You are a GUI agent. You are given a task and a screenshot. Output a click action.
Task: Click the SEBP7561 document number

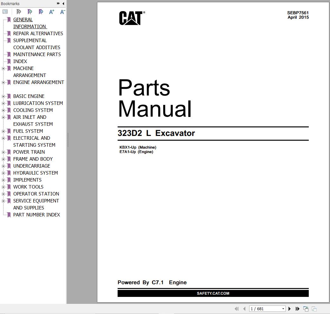coord(298,13)
